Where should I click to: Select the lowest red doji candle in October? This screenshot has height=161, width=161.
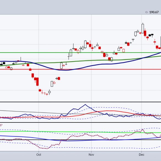pos(47,94)
